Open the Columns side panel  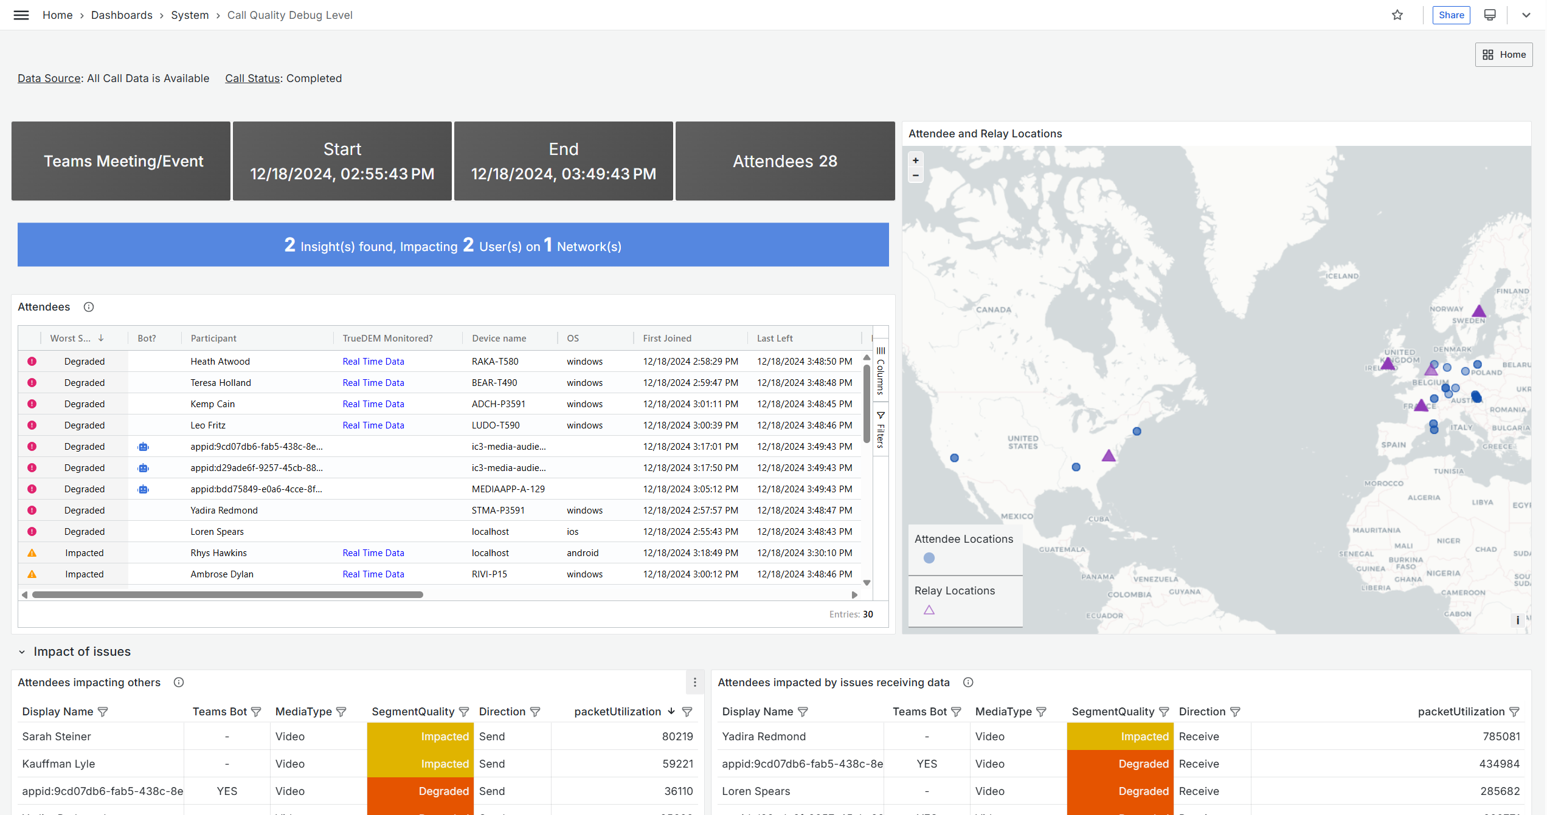(x=881, y=371)
